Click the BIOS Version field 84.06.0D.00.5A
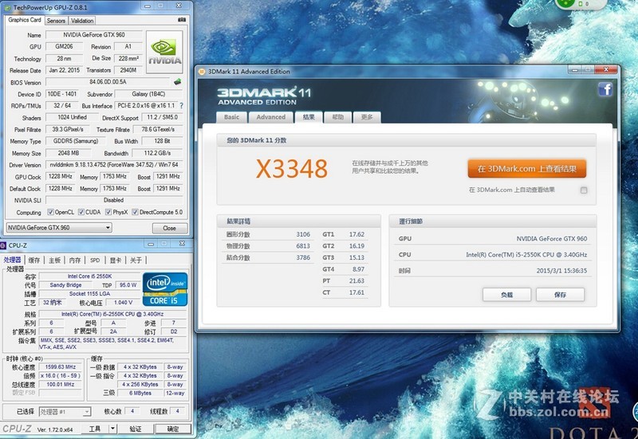The width and height of the screenshot is (638, 439). [x=108, y=82]
